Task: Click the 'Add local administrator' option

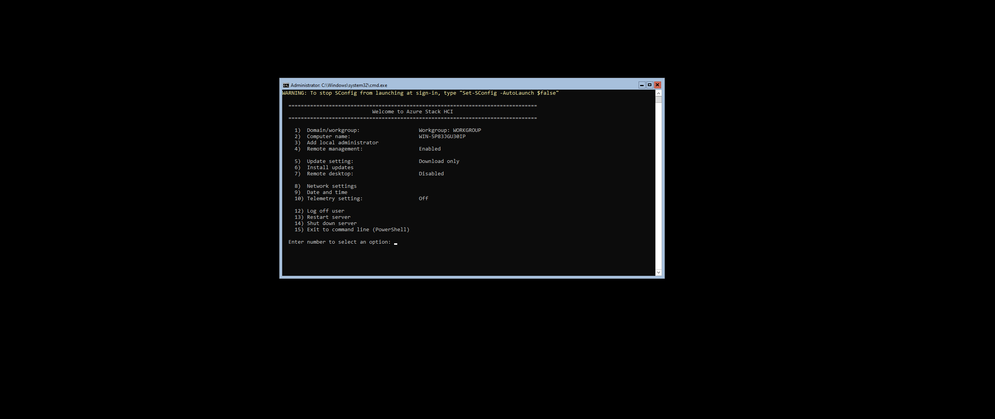Action: click(x=336, y=143)
